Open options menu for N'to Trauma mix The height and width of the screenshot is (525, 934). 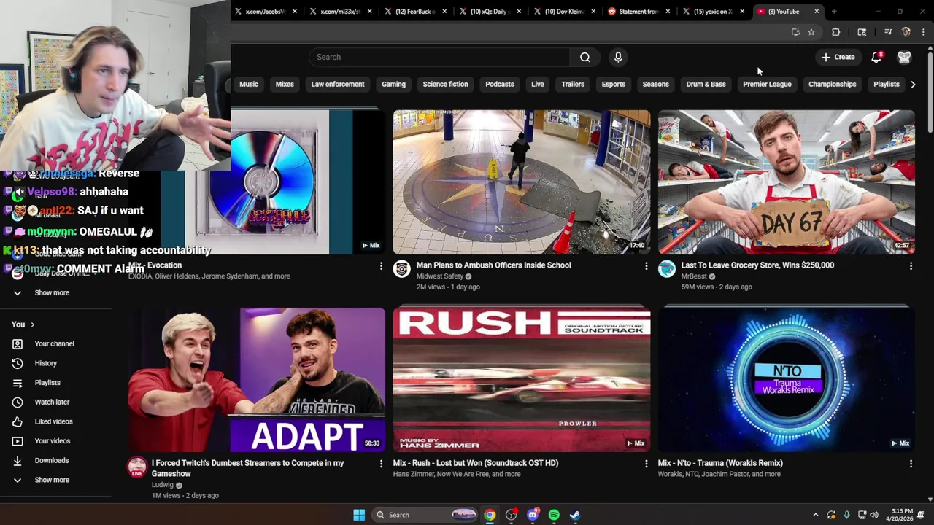911,464
